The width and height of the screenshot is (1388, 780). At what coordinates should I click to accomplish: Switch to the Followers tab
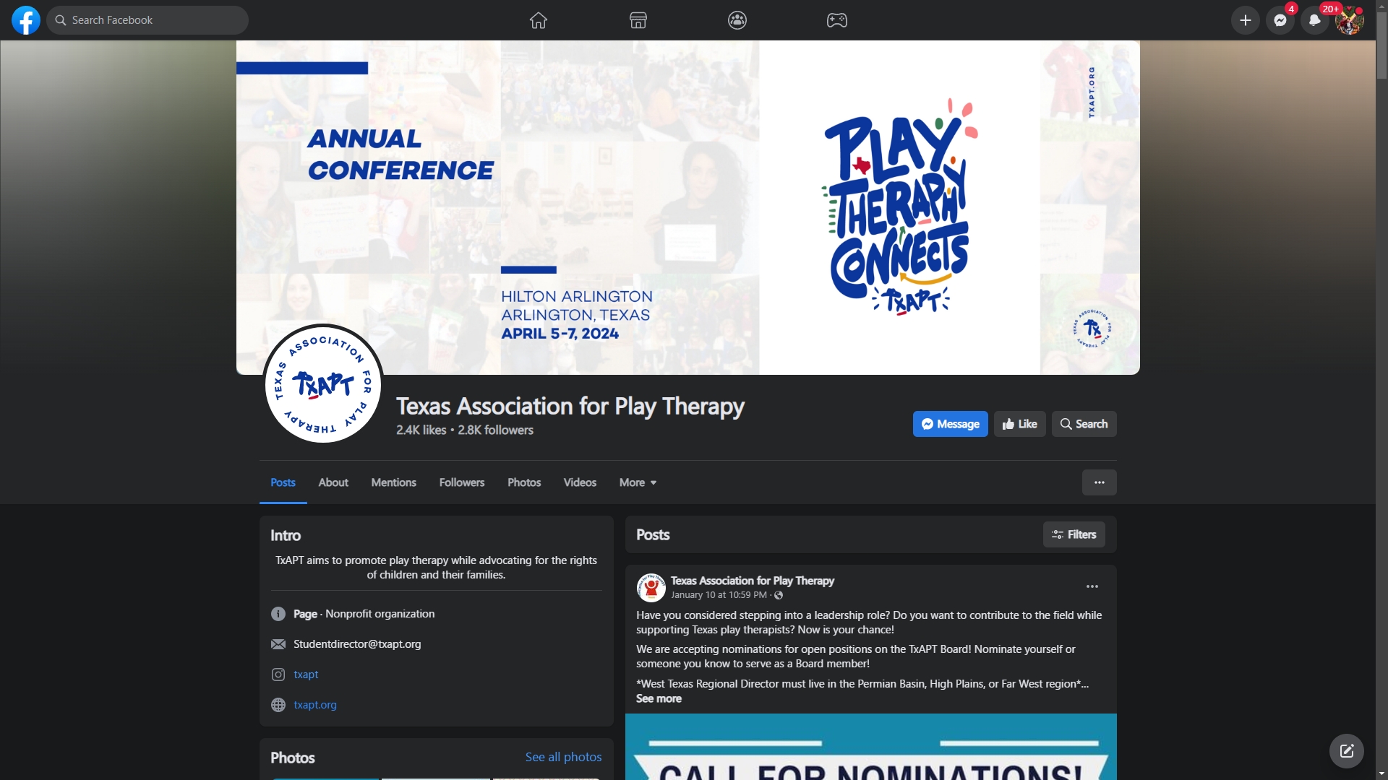tap(462, 482)
